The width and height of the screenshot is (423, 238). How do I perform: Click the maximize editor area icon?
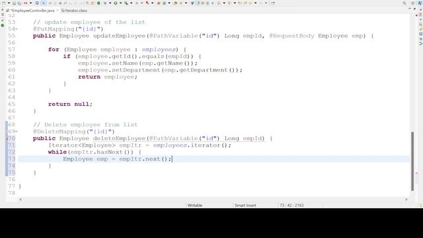[414, 9]
